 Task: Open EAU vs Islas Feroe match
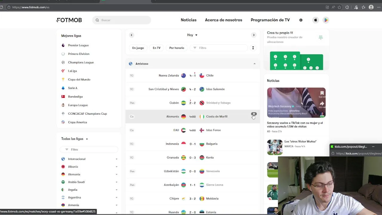point(192,130)
